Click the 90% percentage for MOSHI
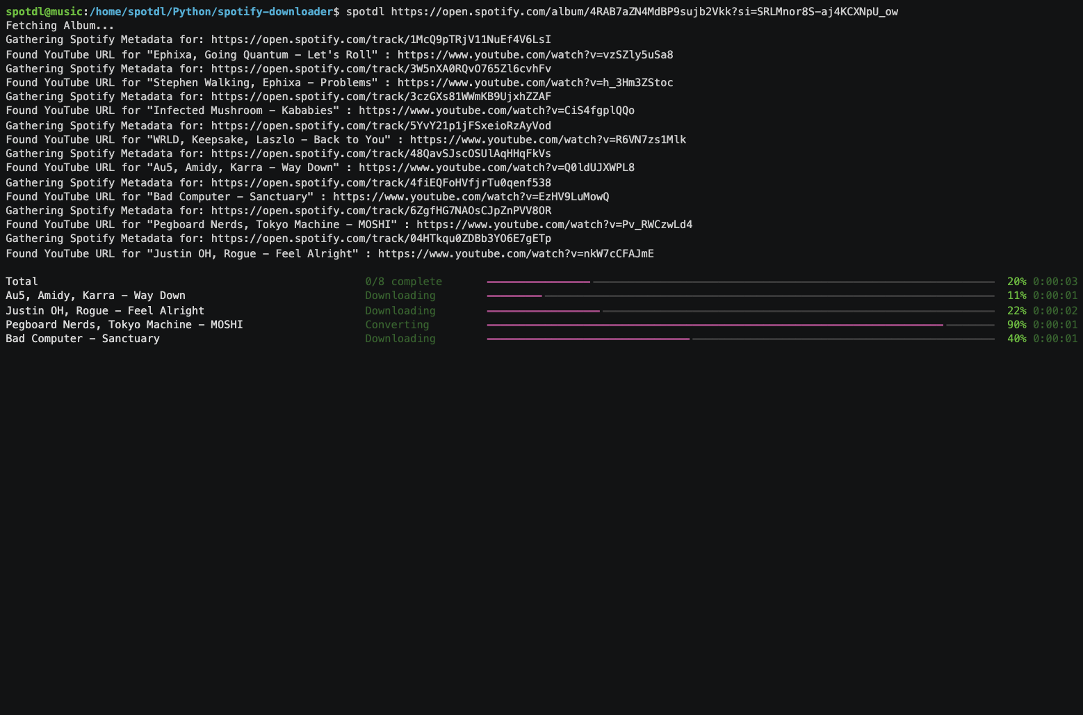The image size is (1083, 715). (1017, 325)
